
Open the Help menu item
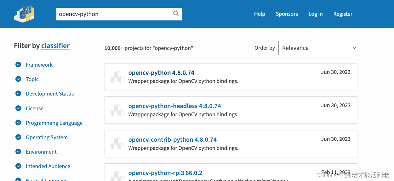point(260,14)
